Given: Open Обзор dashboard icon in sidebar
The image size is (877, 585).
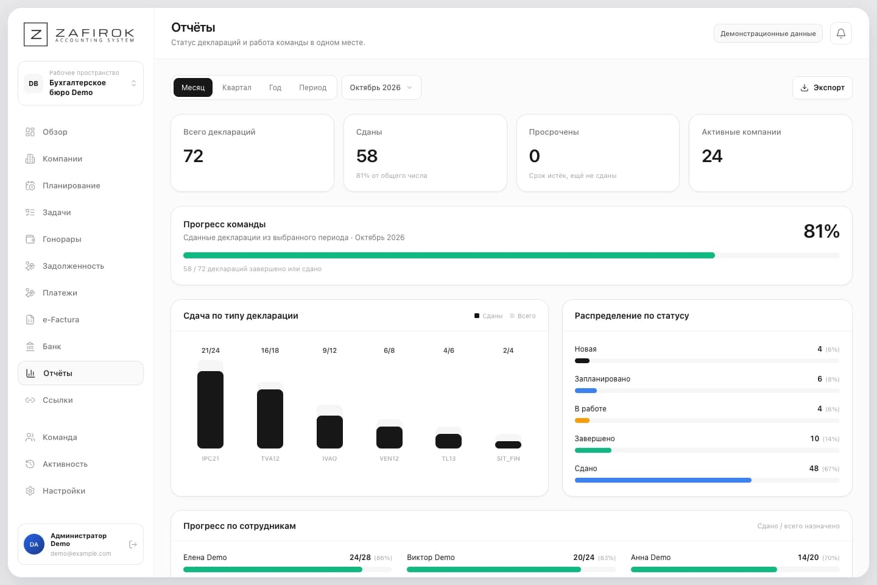Looking at the screenshot, I should [30, 132].
